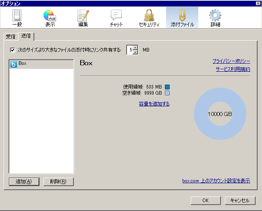262x211 pixels.
Task: Click the 使用領域 533 MB text
Action: pyautogui.click(x=143, y=87)
